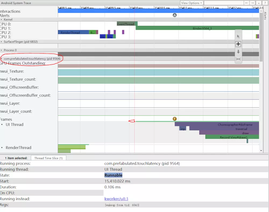The width and height of the screenshot is (269, 212).
Task: Select the draw slice in UI Thread
Action: coord(229,133)
